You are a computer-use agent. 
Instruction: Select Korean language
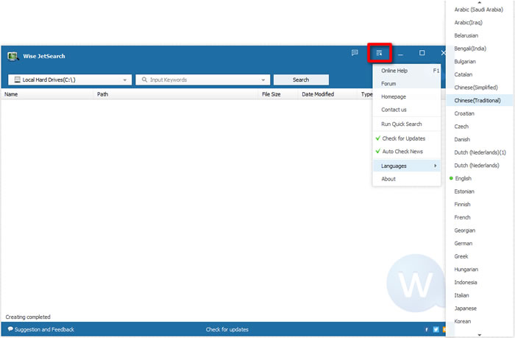[480, 321]
